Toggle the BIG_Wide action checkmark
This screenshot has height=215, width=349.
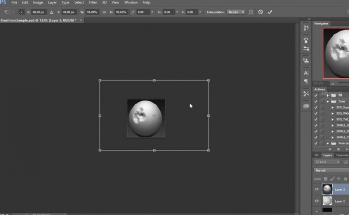(316, 113)
